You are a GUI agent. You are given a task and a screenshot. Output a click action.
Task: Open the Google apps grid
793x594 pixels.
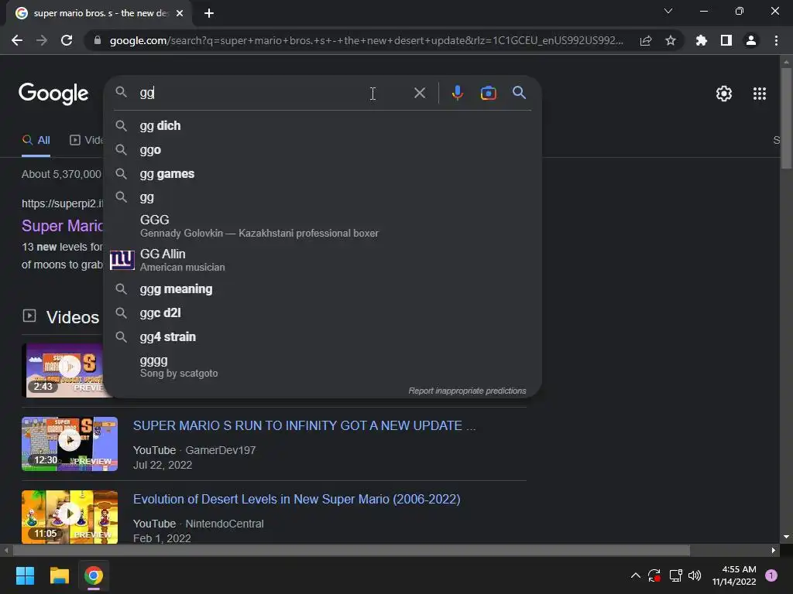click(760, 94)
